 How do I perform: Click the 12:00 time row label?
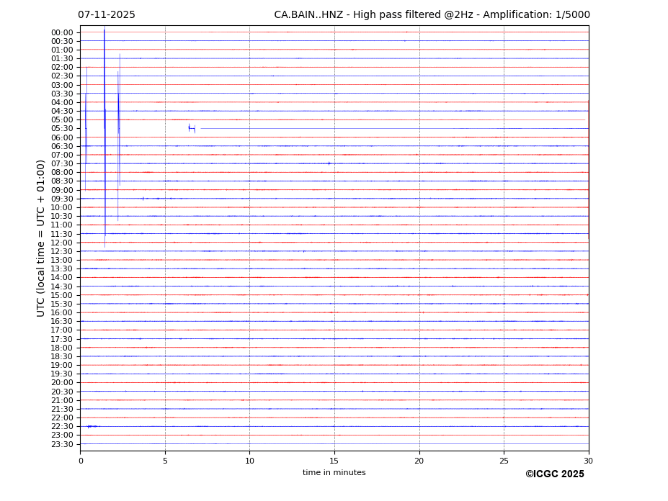point(62,243)
